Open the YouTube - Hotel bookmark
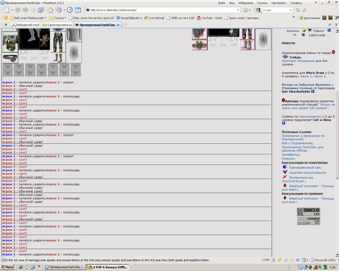 209,18
